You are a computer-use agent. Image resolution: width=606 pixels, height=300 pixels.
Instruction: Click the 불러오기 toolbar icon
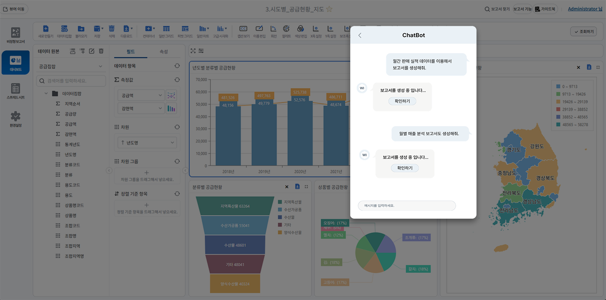click(81, 29)
